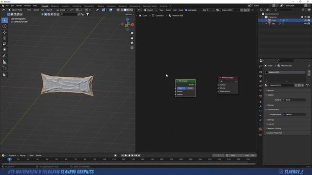Toggle camera view icon in viewport
The height and width of the screenshot is (175, 312).
(x=132, y=43)
